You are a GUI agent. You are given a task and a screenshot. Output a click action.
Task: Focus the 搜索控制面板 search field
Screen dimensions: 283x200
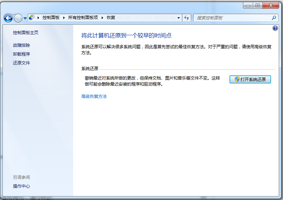pyautogui.click(x=232, y=18)
